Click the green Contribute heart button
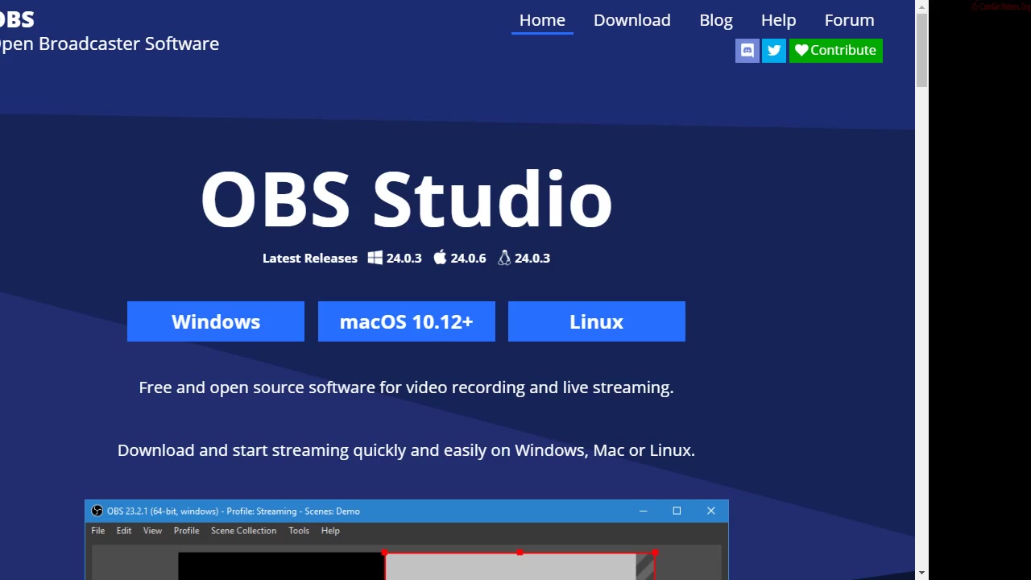The height and width of the screenshot is (580, 1031). tap(835, 51)
